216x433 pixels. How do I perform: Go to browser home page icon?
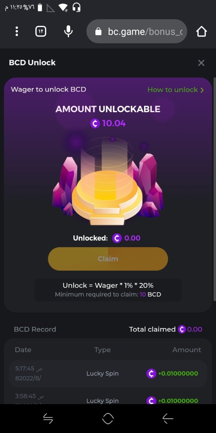click(202, 31)
